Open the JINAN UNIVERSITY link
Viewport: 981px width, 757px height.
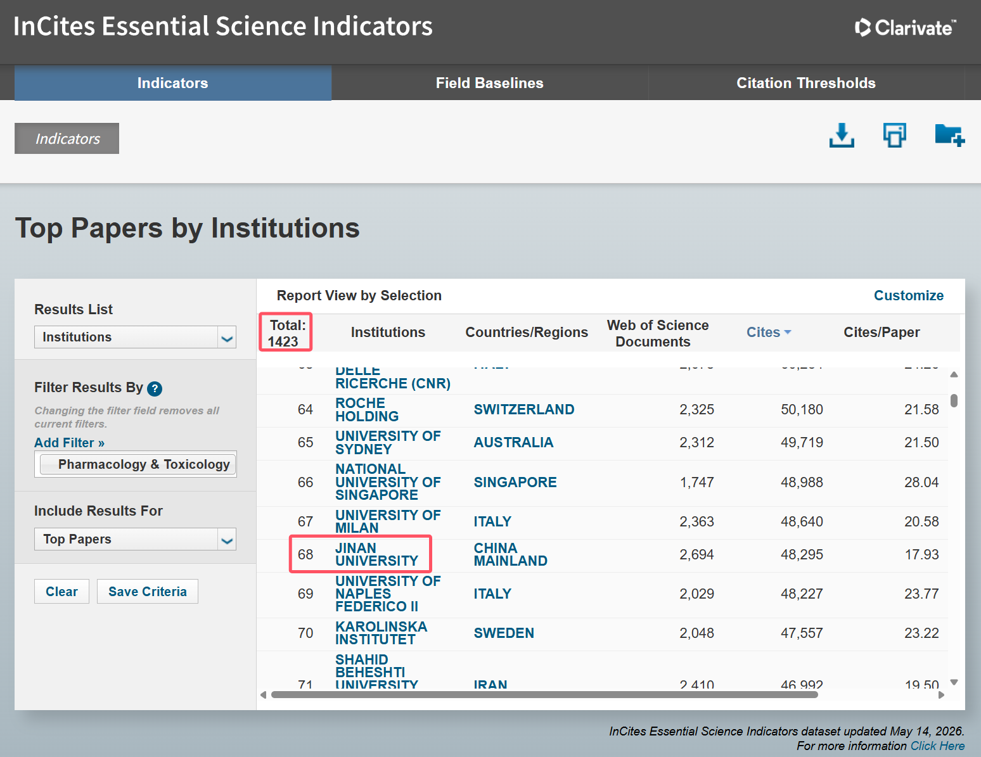[376, 554]
